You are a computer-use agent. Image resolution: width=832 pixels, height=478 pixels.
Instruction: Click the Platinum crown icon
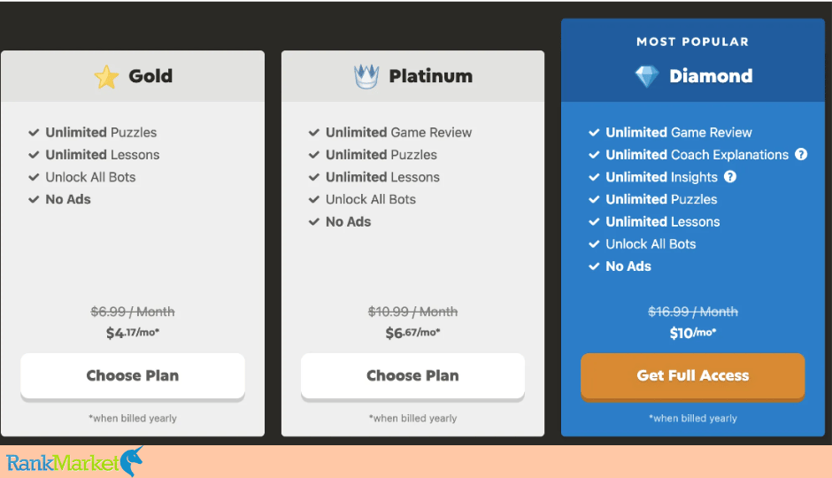click(366, 76)
